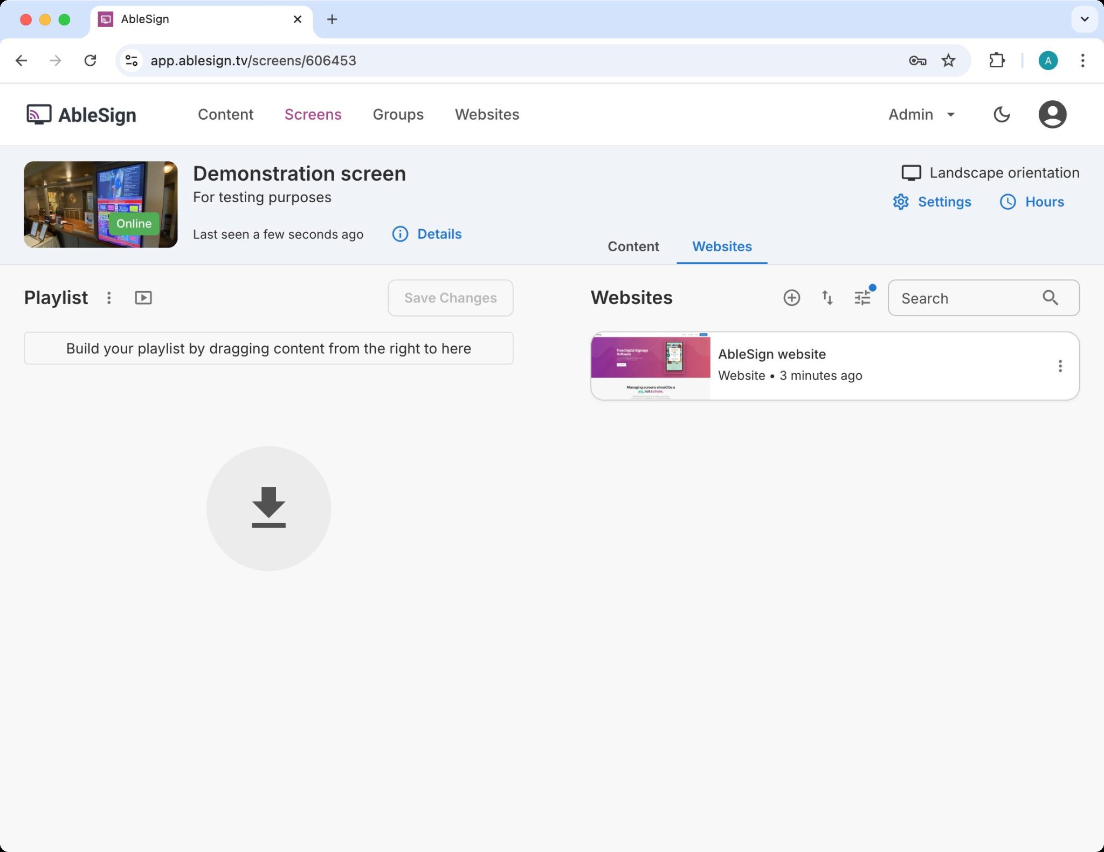Select the Websites tab under the screen header
The width and height of the screenshot is (1104, 852).
coord(722,246)
